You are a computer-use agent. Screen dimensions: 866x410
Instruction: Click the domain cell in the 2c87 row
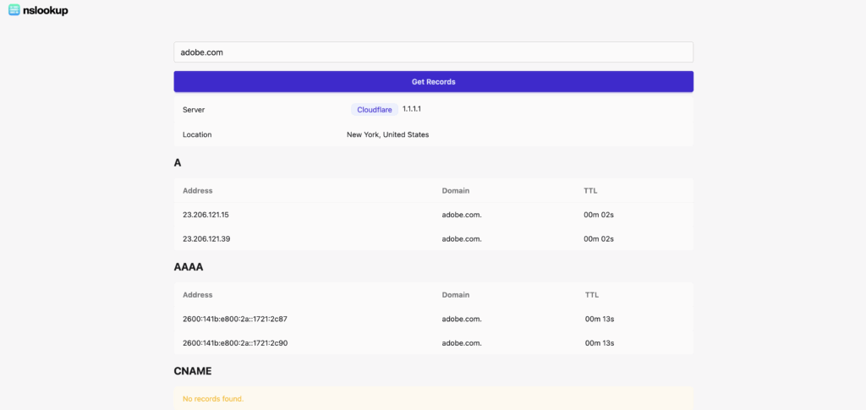click(x=462, y=319)
